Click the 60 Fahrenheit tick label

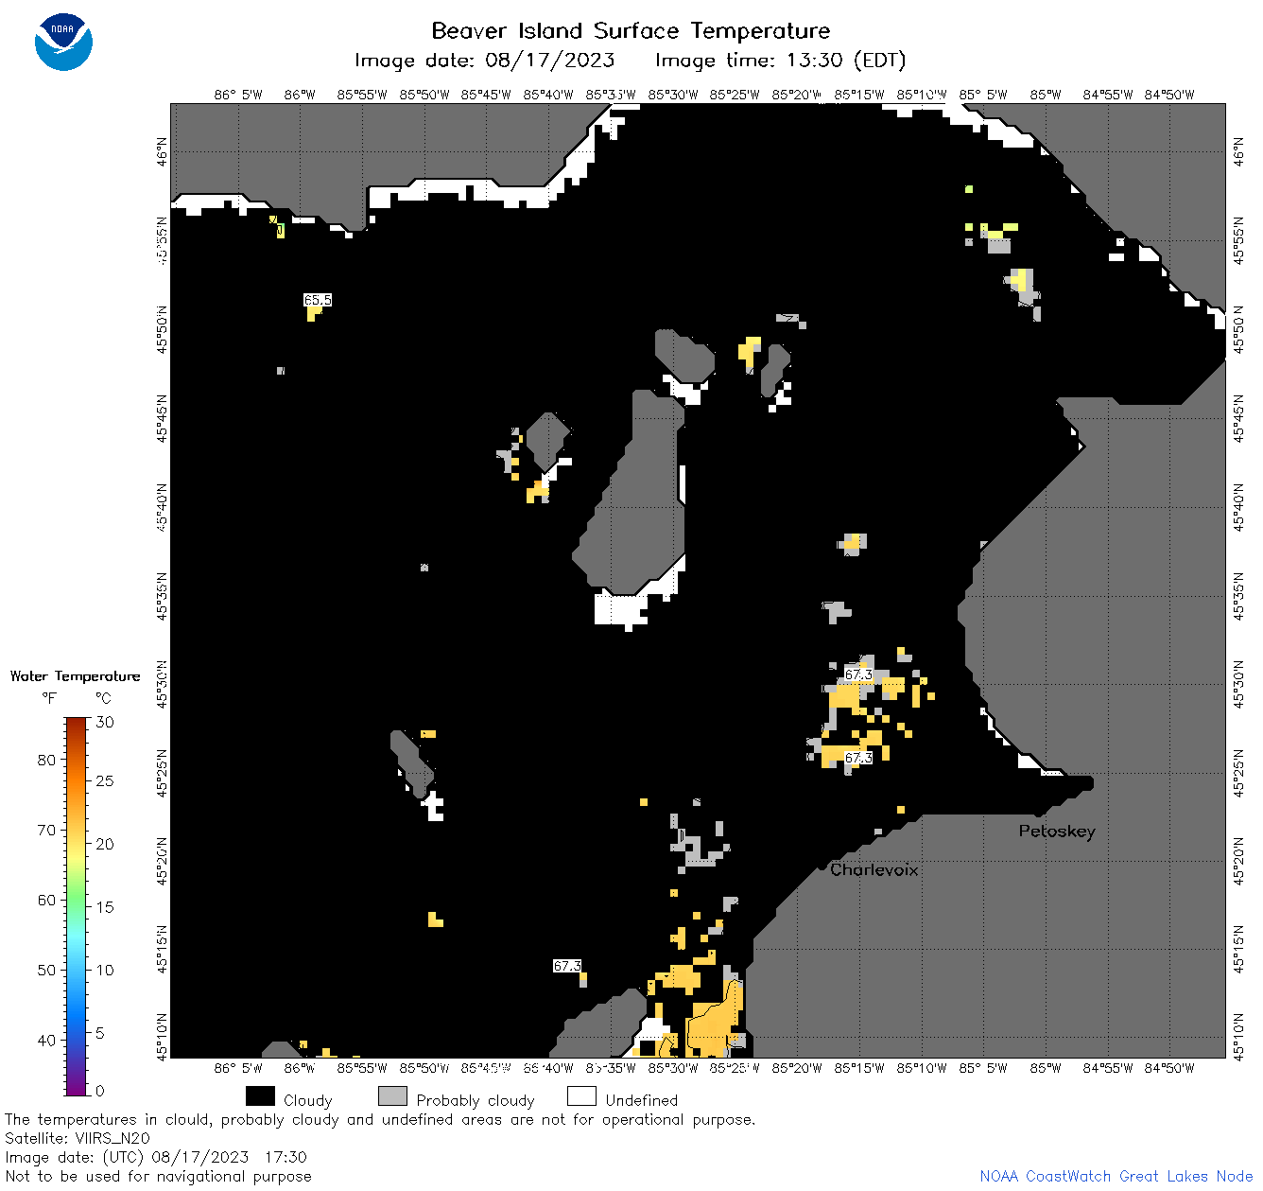click(x=46, y=900)
